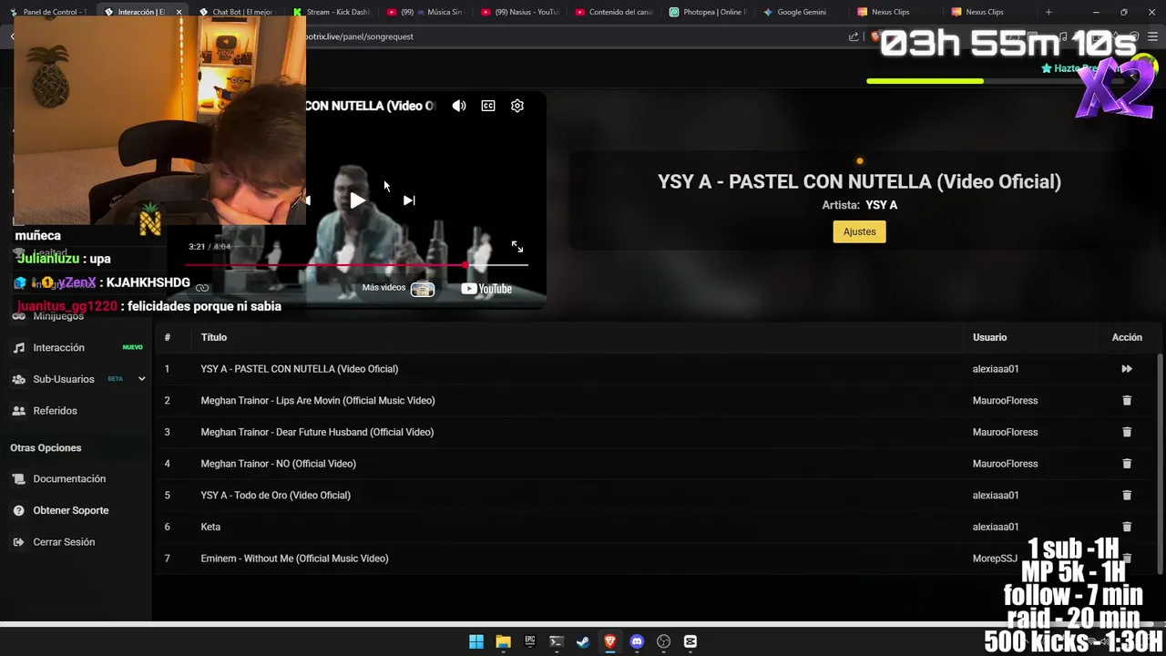Switch to Contenido del canal tab

tap(615, 12)
